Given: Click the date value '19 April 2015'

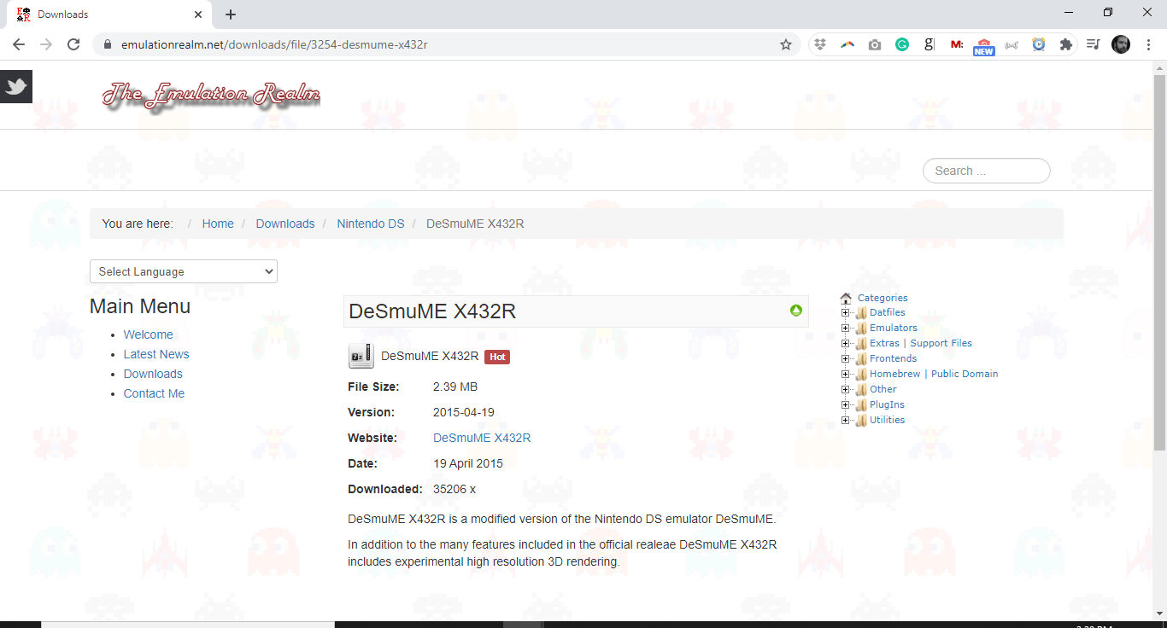Looking at the screenshot, I should [468, 463].
